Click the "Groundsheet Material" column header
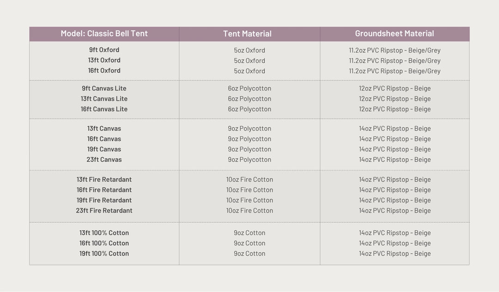 click(x=394, y=34)
